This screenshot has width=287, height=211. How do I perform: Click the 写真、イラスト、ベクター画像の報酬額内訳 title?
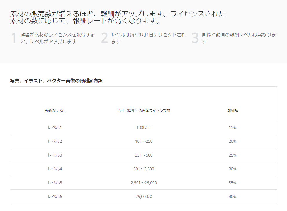pyautogui.click(x=56, y=81)
